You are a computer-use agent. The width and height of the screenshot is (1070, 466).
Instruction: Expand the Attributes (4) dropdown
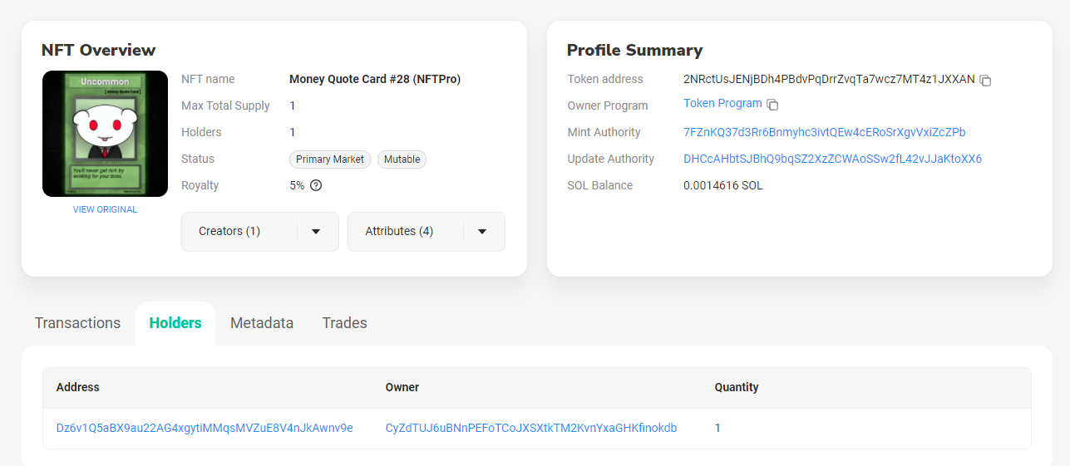coord(427,231)
